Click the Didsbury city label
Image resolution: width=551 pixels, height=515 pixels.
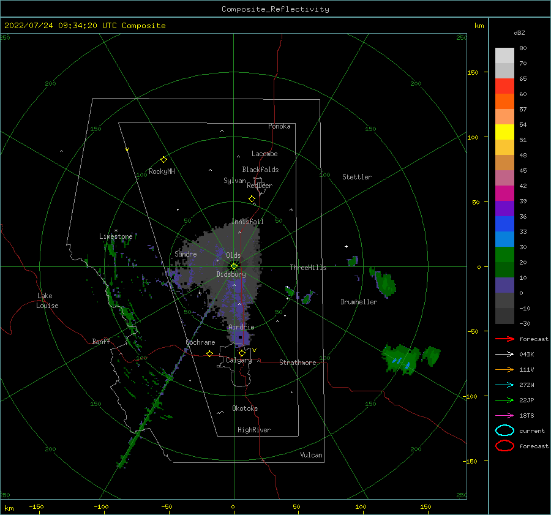[231, 274]
